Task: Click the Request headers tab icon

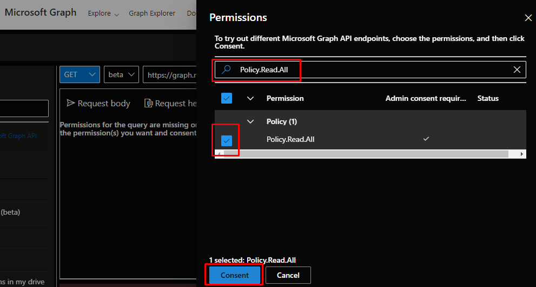Action: [x=148, y=103]
